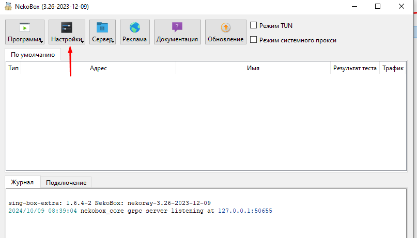Open Настройки settings sliders icon

pyautogui.click(x=67, y=28)
